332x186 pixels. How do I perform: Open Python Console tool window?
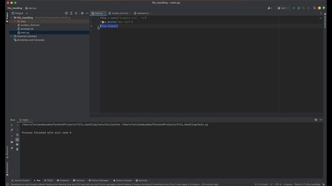122,180
